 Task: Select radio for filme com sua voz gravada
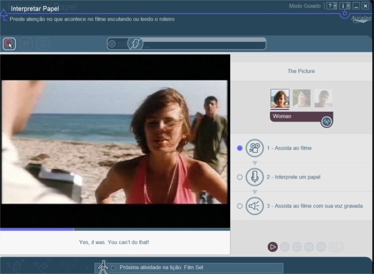240,206
